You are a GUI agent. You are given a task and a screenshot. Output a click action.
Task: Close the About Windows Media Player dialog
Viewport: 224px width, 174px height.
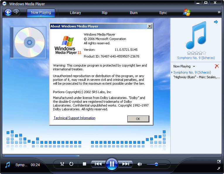[x=149, y=26]
